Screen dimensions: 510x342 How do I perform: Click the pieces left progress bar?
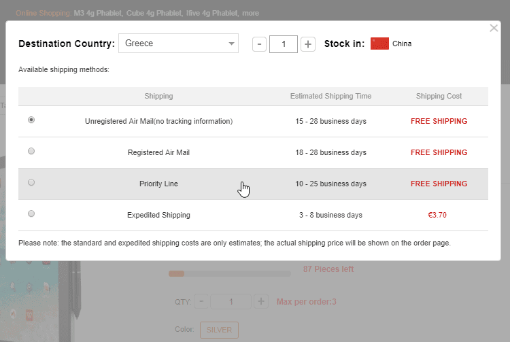pyautogui.click(x=229, y=273)
